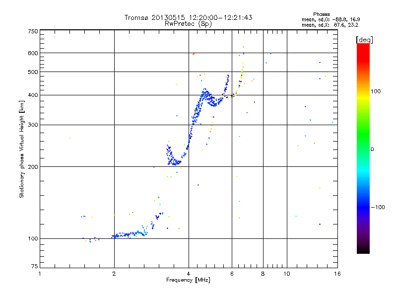Image resolution: width=397 pixels, height=298 pixels.
Task: Click the y-axis tick label '750'
Action: (x=33, y=31)
